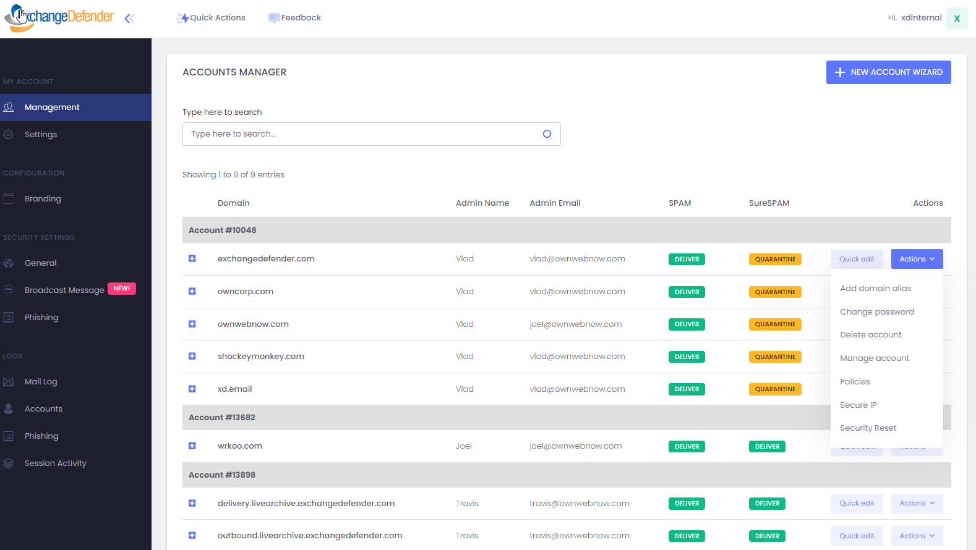Image resolution: width=976 pixels, height=550 pixels.
Task: Click the Branding sidebar icon
Action: point(9,199)
